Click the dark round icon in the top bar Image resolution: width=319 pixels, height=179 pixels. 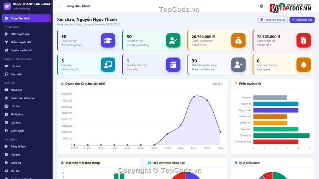click(x=262, y=6)
